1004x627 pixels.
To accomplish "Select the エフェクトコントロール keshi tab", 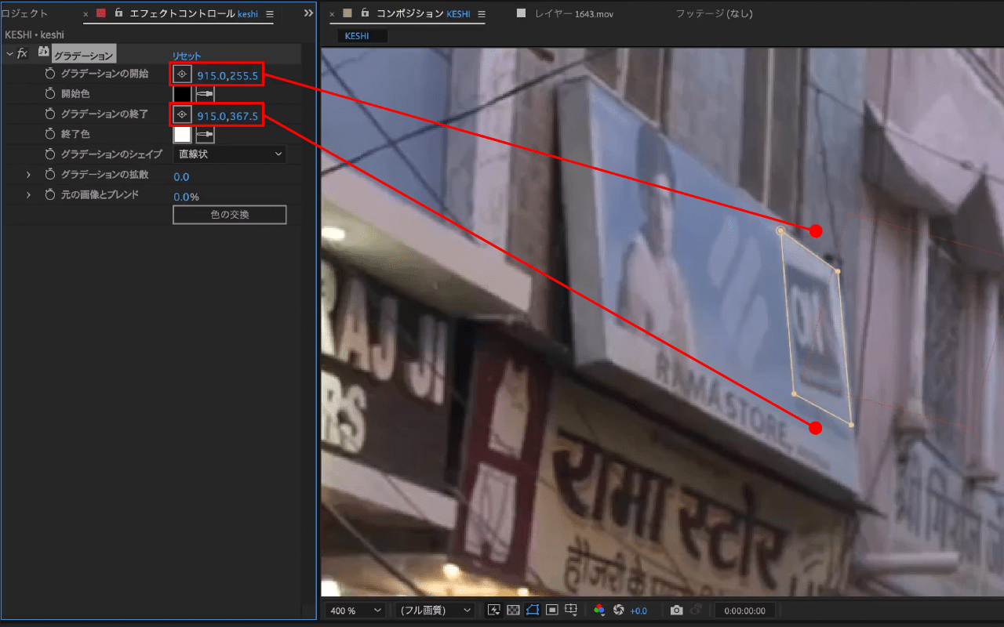I will 193,14.
